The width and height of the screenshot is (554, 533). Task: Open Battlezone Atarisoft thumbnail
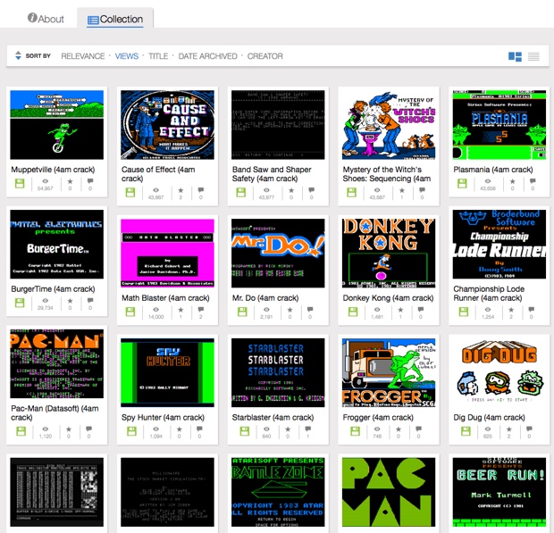point(278,492)
